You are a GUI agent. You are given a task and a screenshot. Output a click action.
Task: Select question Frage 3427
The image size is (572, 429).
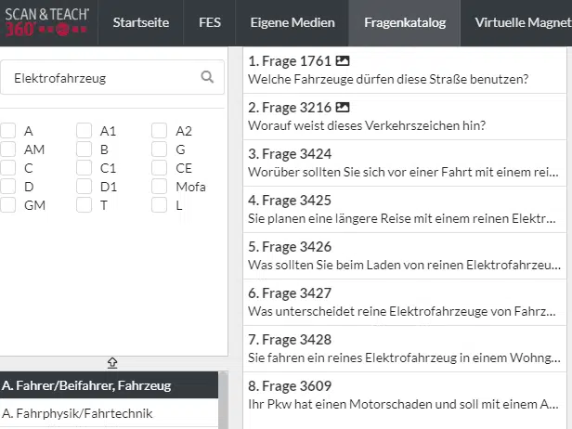click(405, 302)
